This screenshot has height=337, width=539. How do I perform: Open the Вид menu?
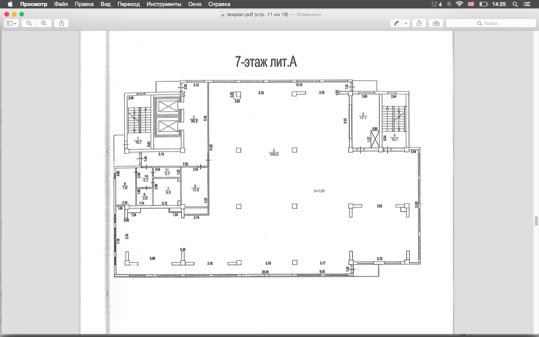106,4
